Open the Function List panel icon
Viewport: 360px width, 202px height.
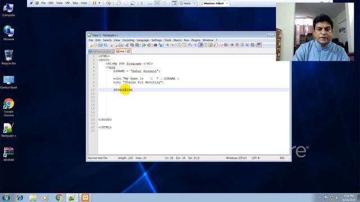click(215, 45)
